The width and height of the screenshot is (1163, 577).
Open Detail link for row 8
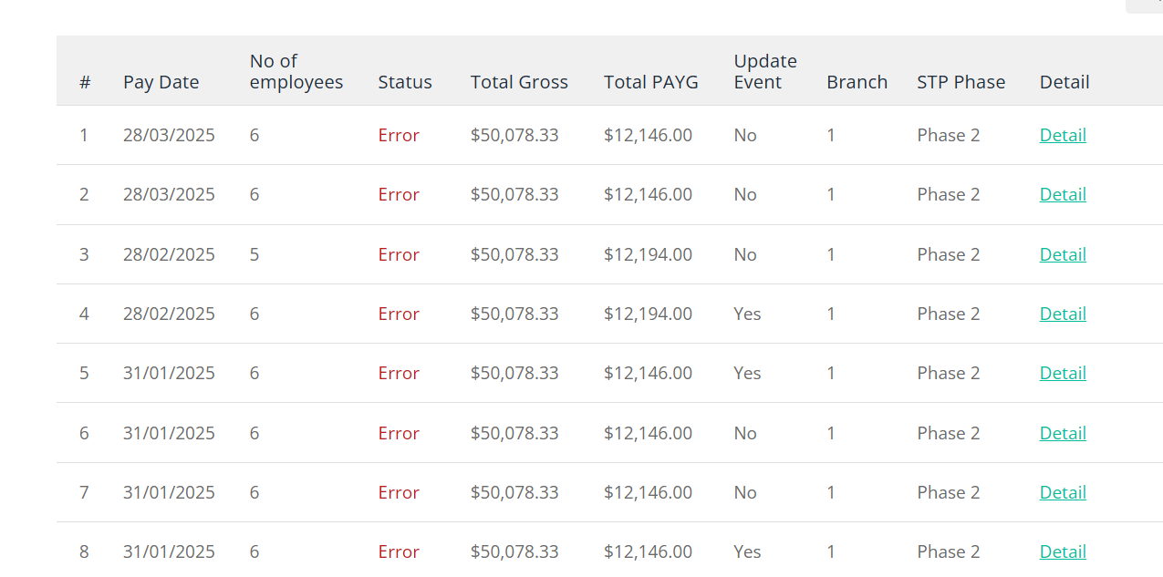[x=1063, y=551]
